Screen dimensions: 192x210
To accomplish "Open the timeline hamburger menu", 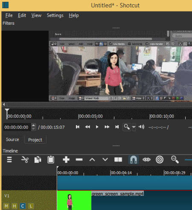I will 9,160.
